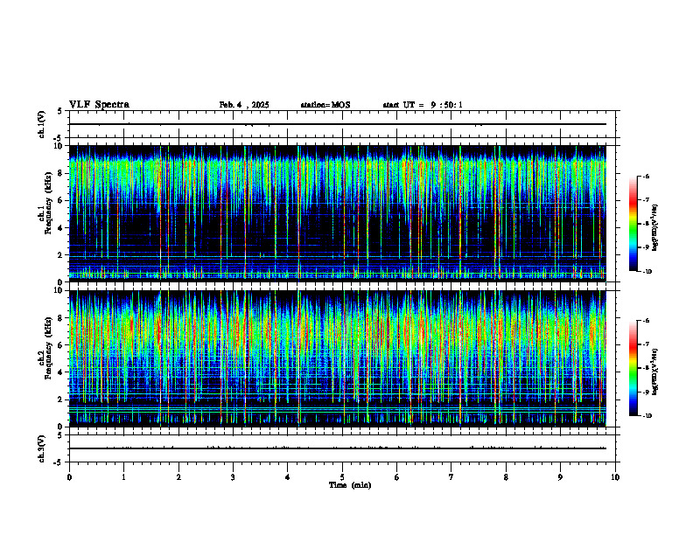Click the ch.1 voltage waveform trace
This screenshot has height=535, width=693.
337,124
